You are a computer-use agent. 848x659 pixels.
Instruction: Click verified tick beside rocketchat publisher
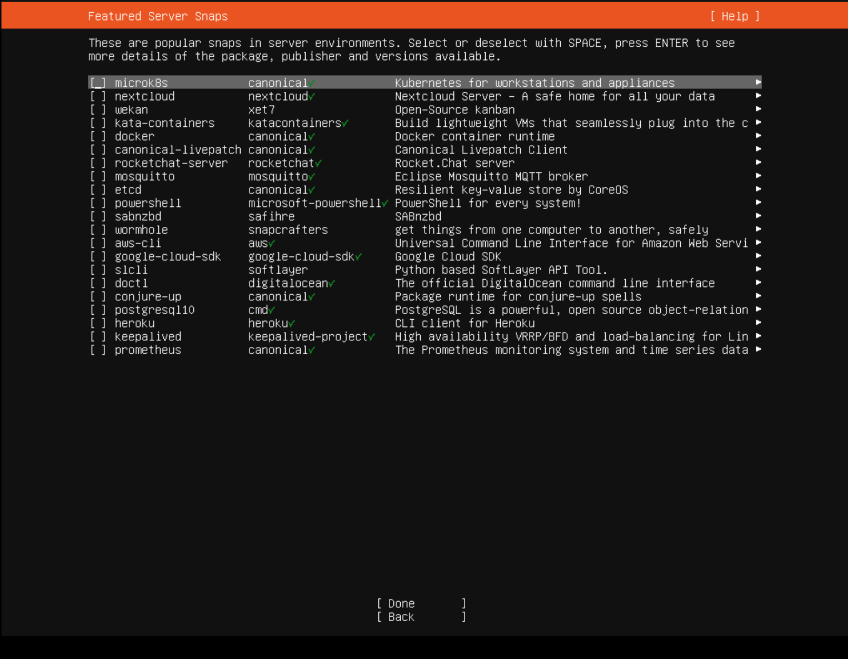pos(318,163)
